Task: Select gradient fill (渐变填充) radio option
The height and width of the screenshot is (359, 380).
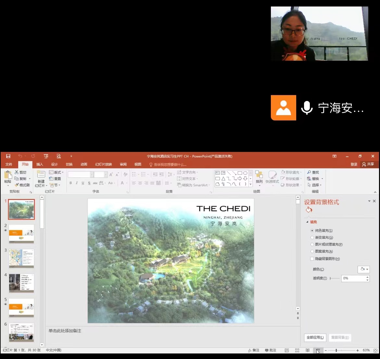Action: (x=312, y=238)
